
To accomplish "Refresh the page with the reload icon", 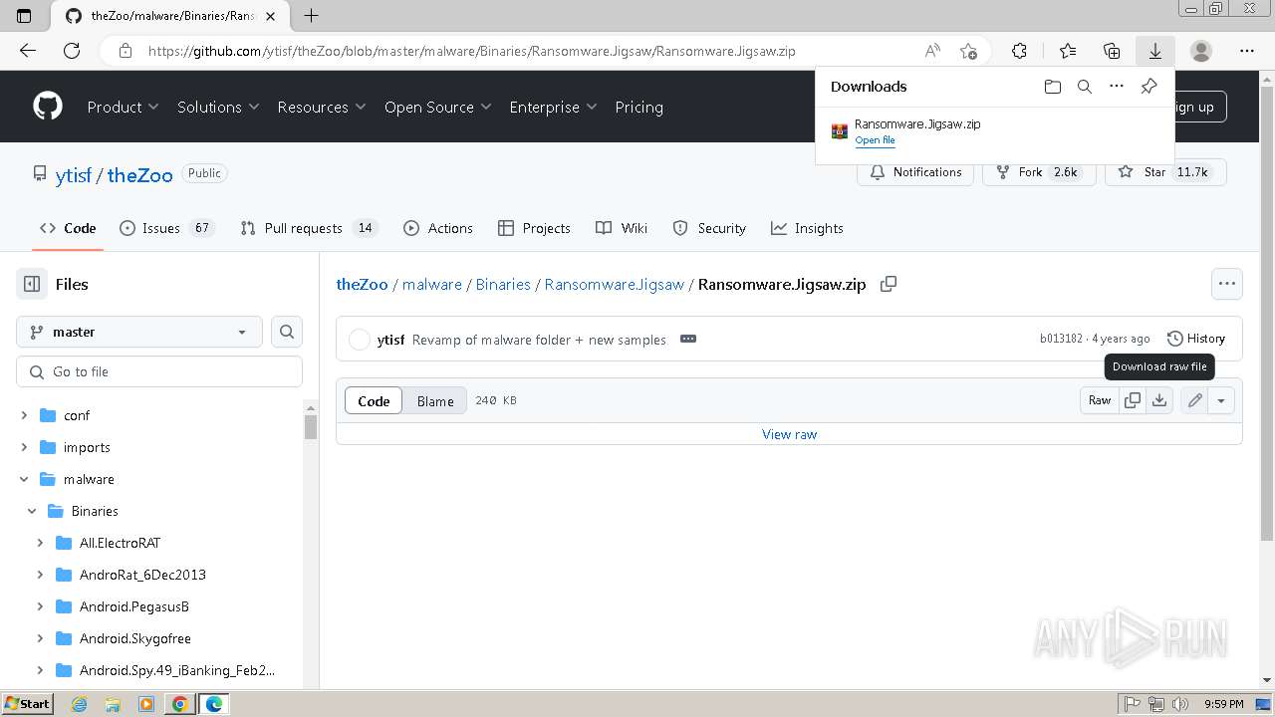I will coord(72,51).
